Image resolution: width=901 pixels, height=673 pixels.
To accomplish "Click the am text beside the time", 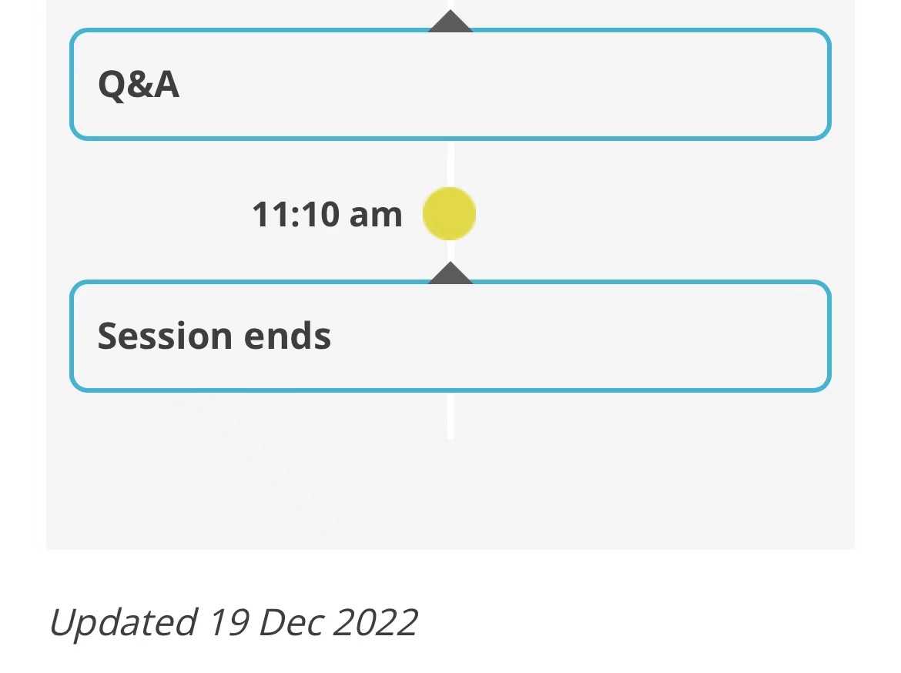I will [x=376, y=215].
